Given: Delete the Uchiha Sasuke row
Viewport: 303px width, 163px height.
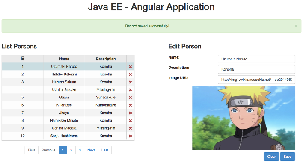Looking at the screenshot, I should coord(131,90).
